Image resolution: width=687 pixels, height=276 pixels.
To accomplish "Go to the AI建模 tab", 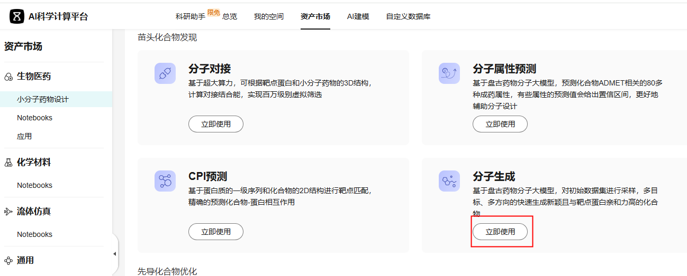I will pos(358,16).
